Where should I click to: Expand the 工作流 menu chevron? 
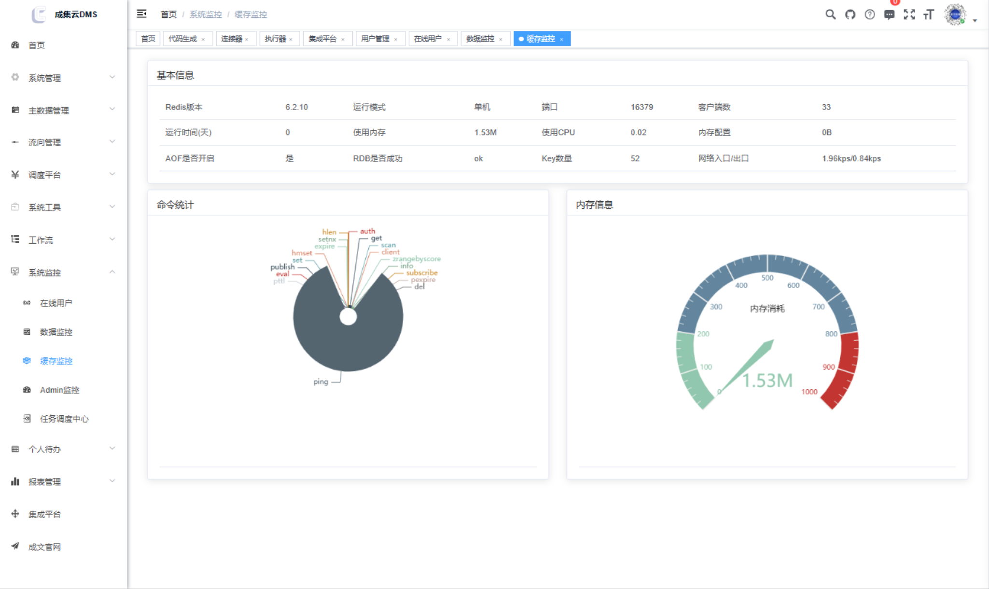[x=112, y=239]
